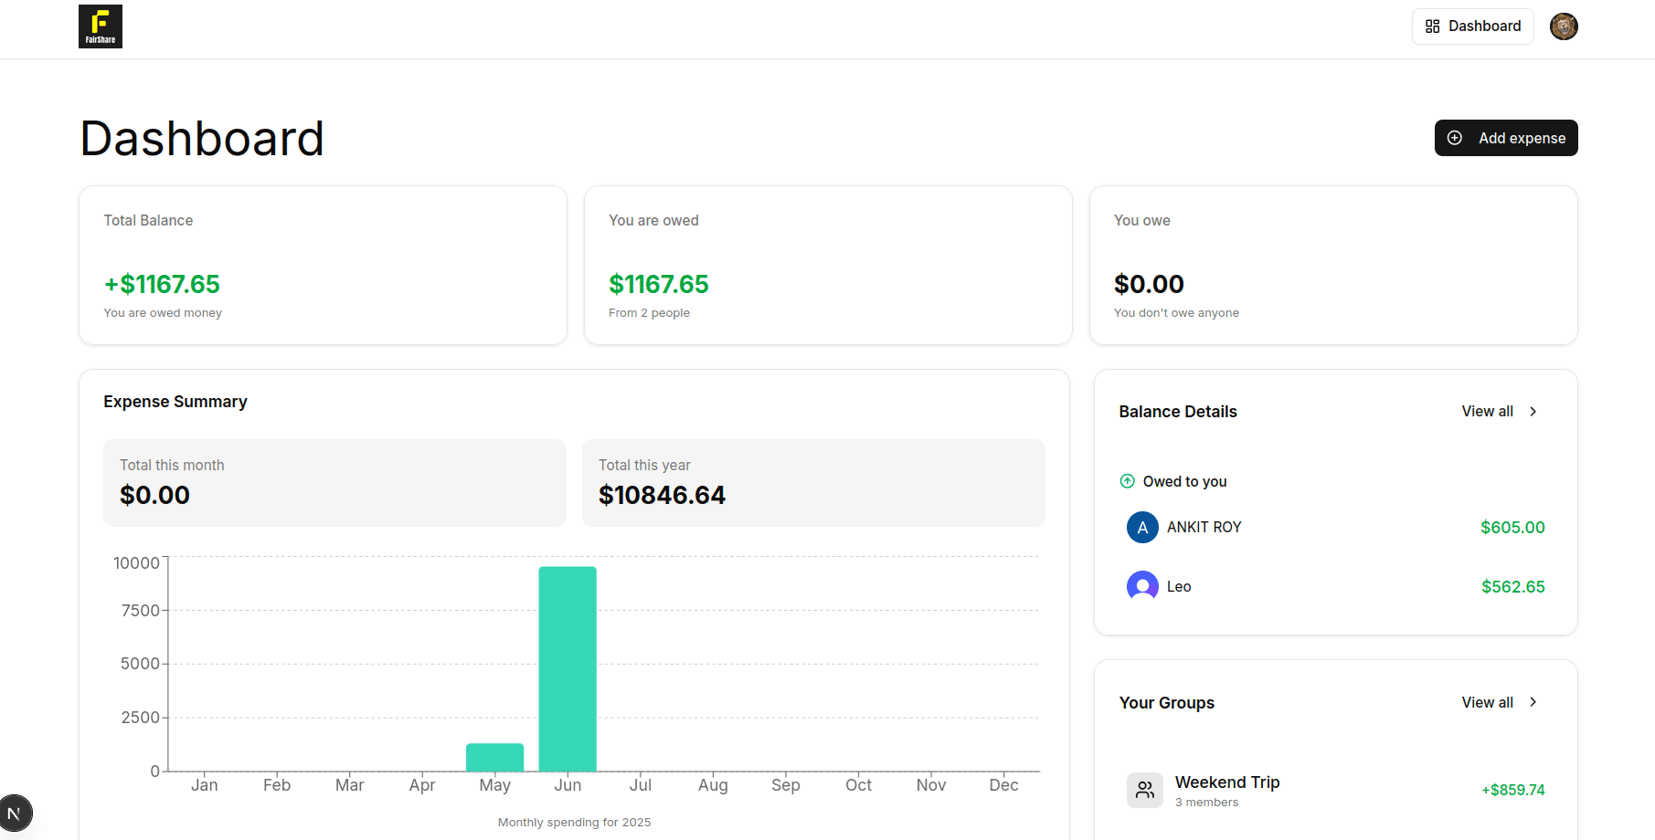Screen dimensions: 1655x840
Task: Click the Next.js dev tools badge
Action: (15, 813)
